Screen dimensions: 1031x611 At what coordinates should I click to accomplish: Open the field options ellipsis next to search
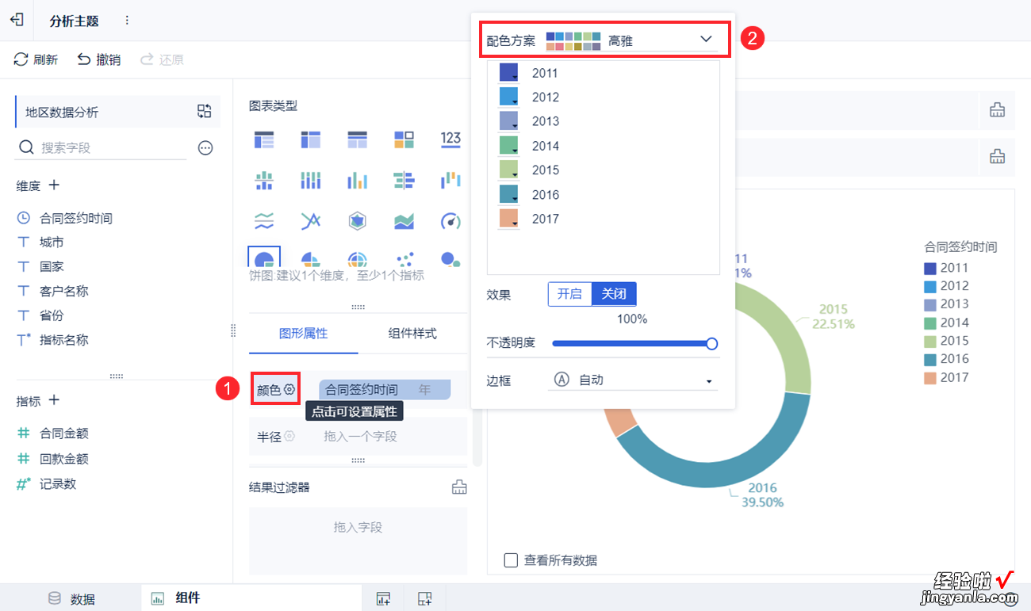205,147
